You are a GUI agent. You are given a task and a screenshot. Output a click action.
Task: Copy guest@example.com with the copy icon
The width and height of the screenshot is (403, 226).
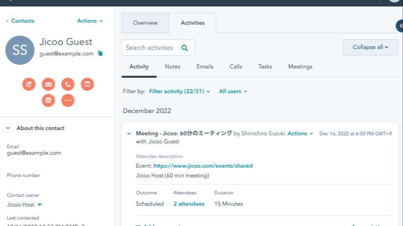[100, 53]
